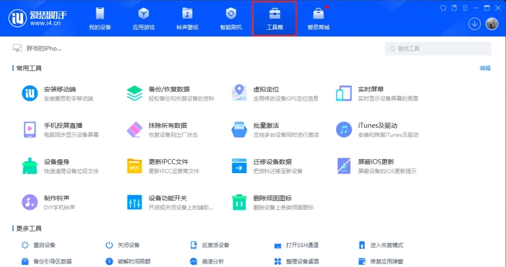The width and height of the screenshot is (506, 267).
Task: Open 安装移动端 tool icon
Action: [30, 93]
